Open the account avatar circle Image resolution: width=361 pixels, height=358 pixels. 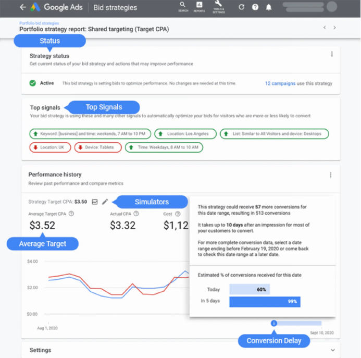(x=332, y=6)
